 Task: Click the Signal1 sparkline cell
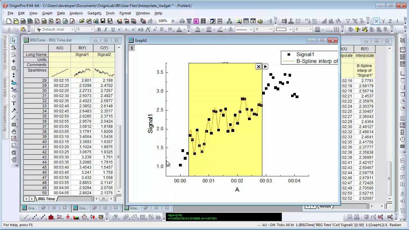click(82, 73)
